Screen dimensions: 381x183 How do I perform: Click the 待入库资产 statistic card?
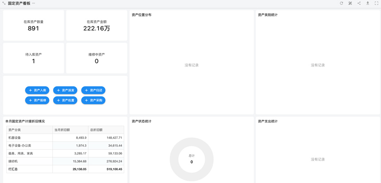pyautogui.click(x=34, y=58)
